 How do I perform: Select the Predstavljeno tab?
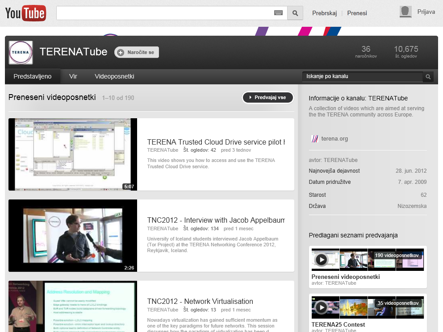[x=33, y=76]
